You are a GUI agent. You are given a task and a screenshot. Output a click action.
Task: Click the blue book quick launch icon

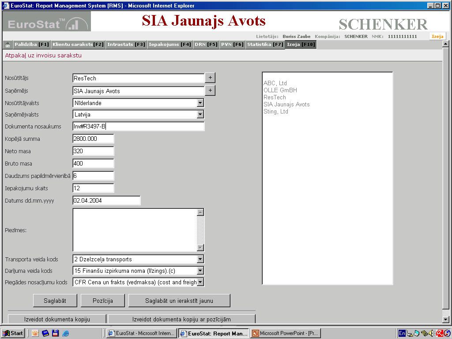tap(45, 333)
